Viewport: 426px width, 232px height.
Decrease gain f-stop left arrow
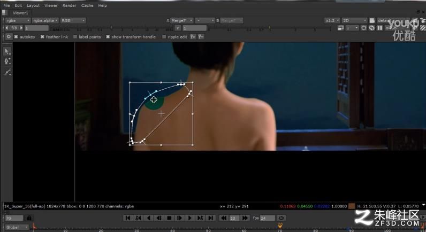coord(7,28)
